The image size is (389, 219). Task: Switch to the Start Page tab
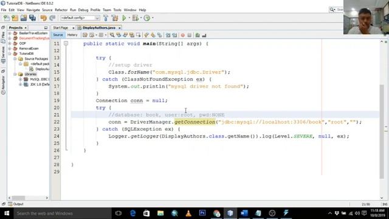point(61,28)
